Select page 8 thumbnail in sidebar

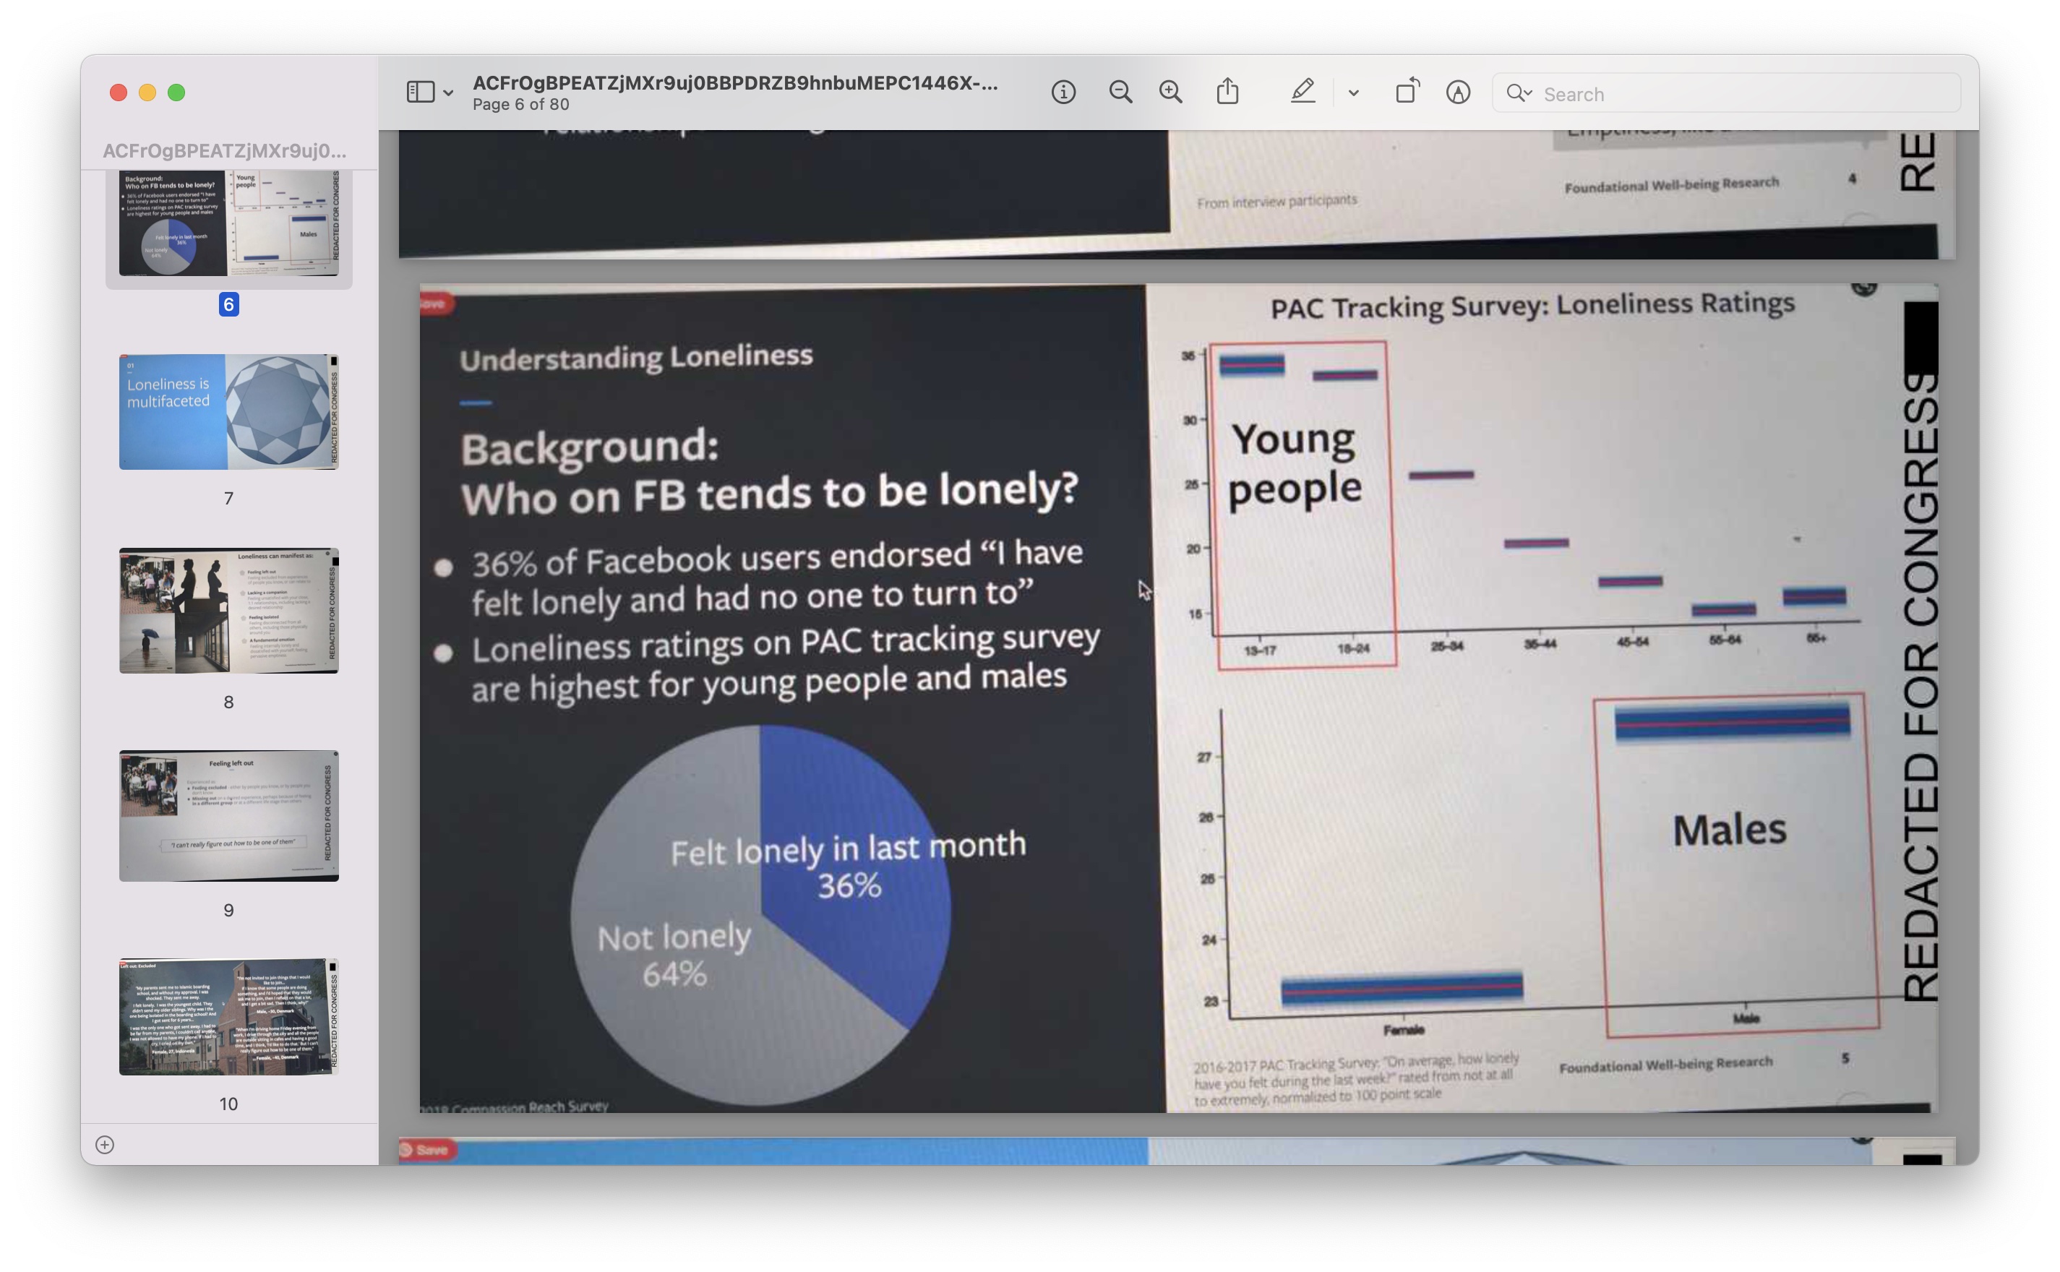tap(229, 611)
